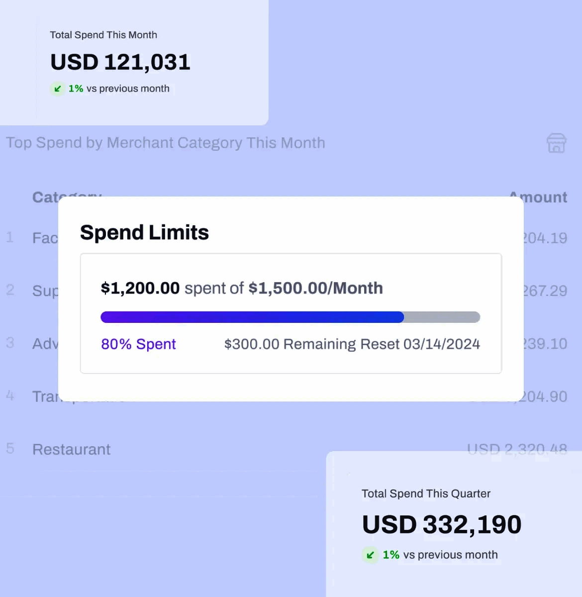This screenshot has height=597, width=582.
Task: Select the purple "80% Spent" label
Action: point(138,344)
